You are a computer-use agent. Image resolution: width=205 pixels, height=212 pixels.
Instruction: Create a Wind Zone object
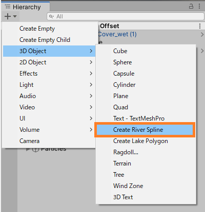[146, 186]
